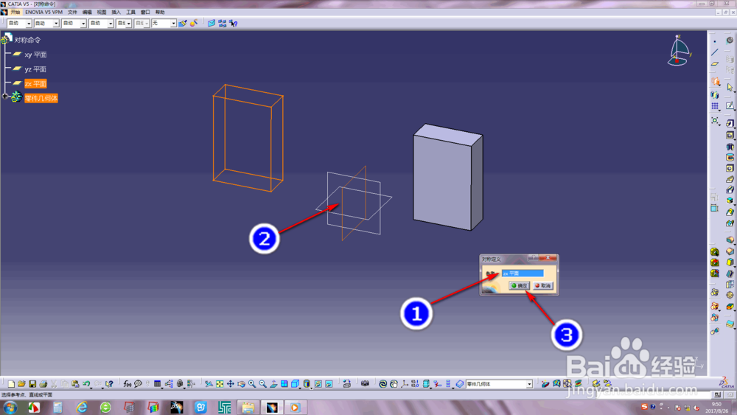Open the Formula f(x) tool
The width and height of the screenshot is (737, 415).
tap(127, 384)
